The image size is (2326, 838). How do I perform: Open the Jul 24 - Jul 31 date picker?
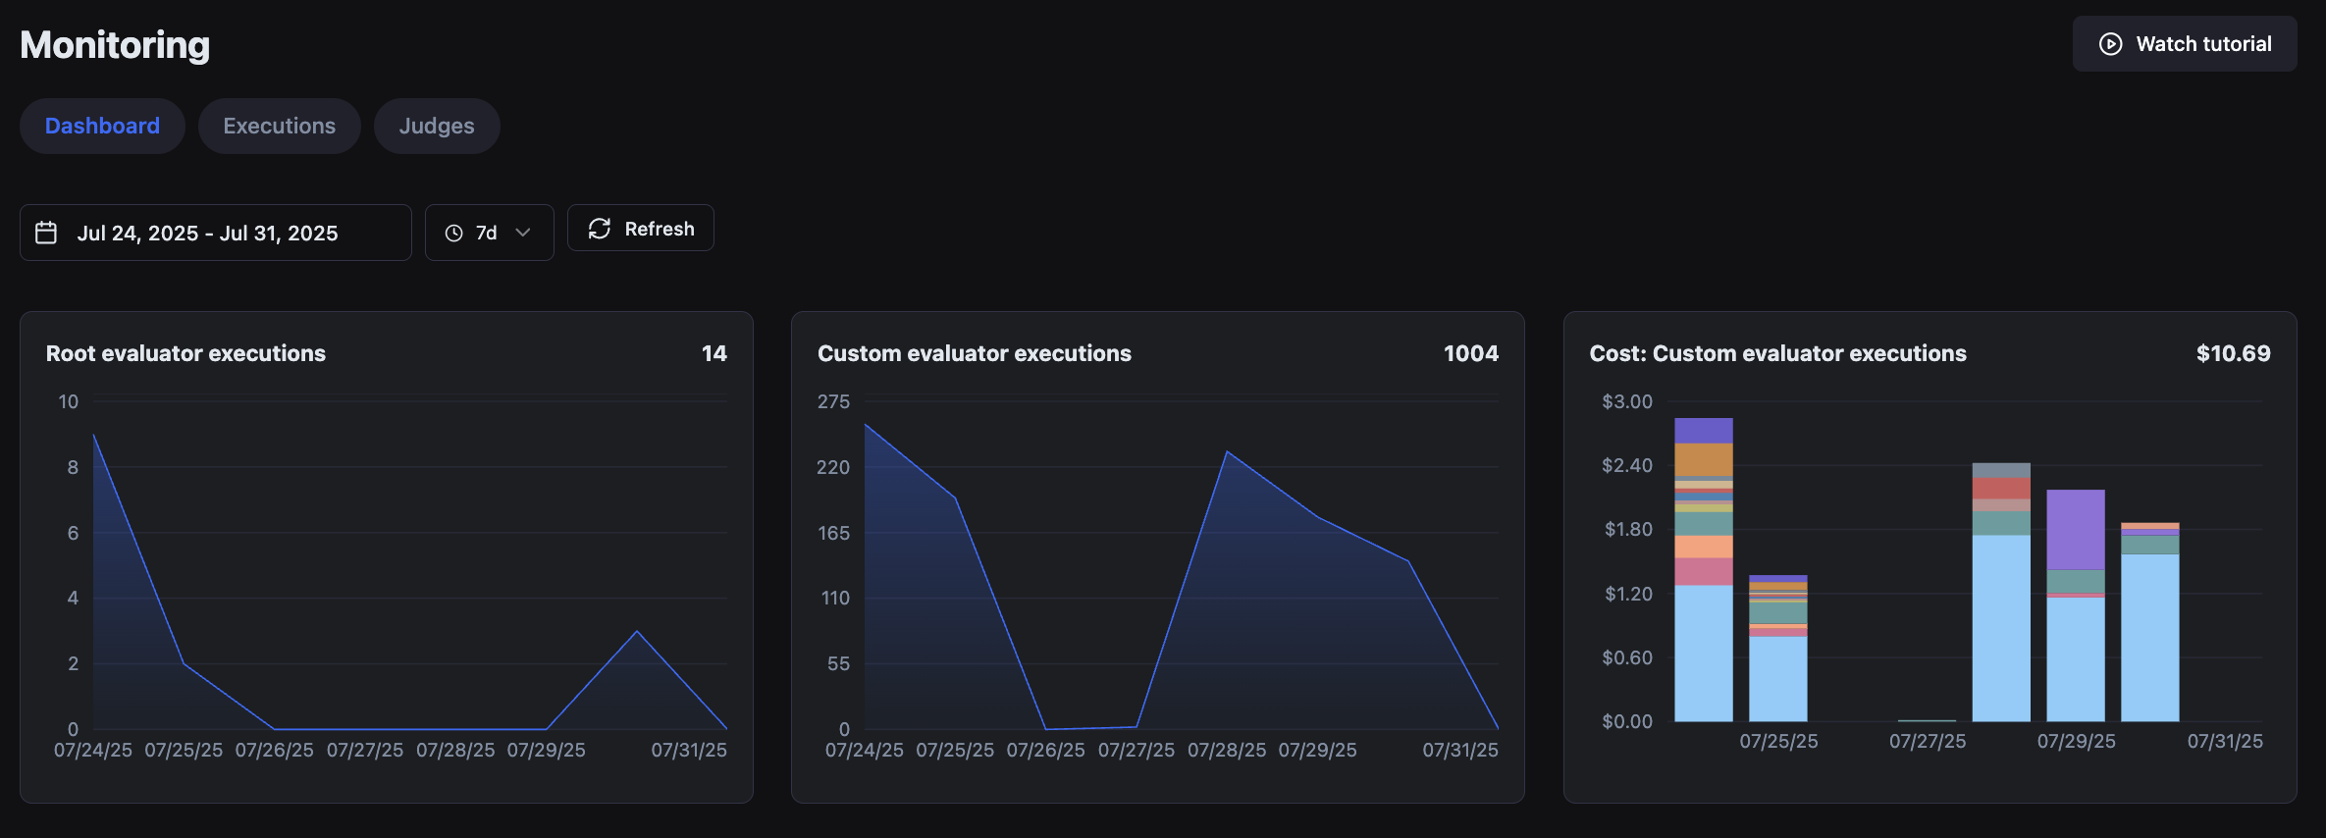point(215,233)
